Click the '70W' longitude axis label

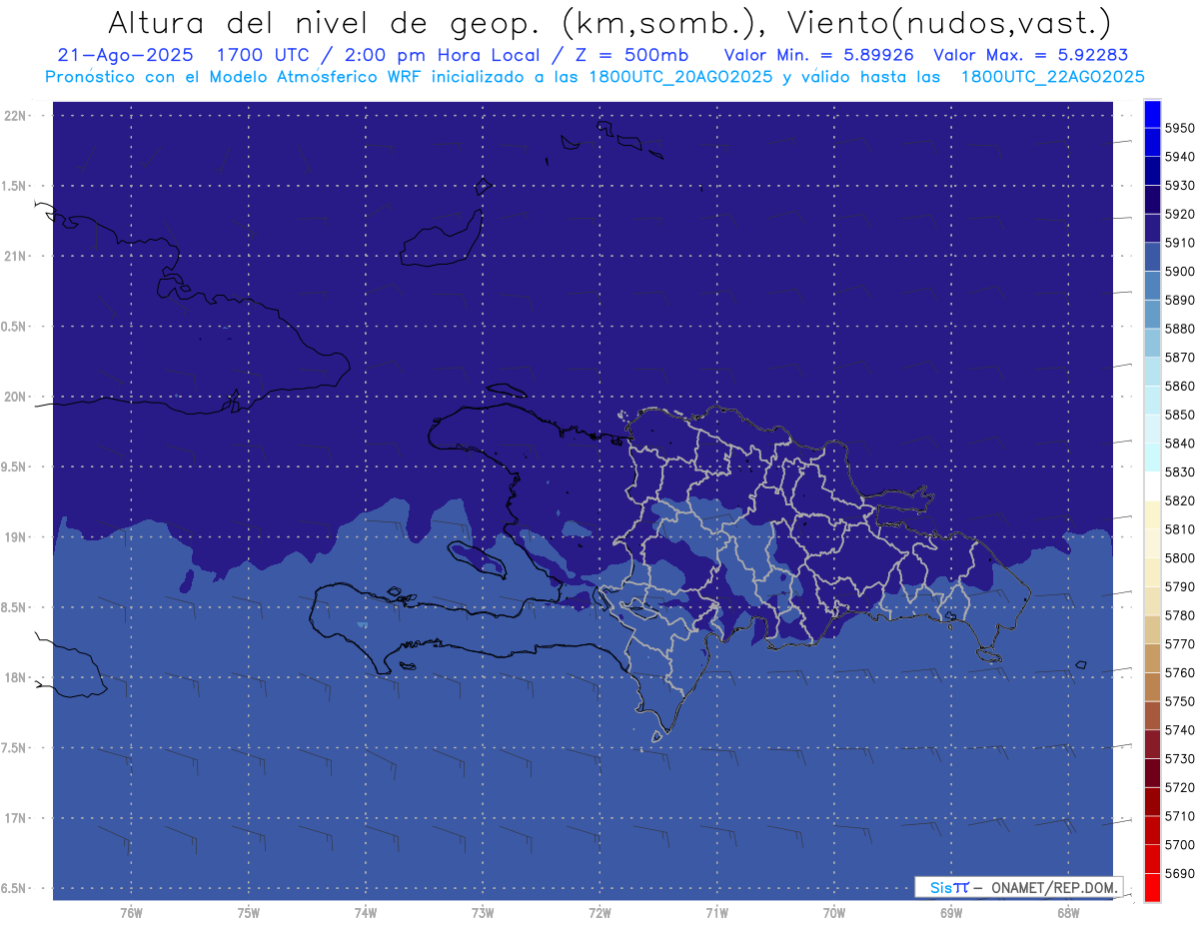click(834, 912)
